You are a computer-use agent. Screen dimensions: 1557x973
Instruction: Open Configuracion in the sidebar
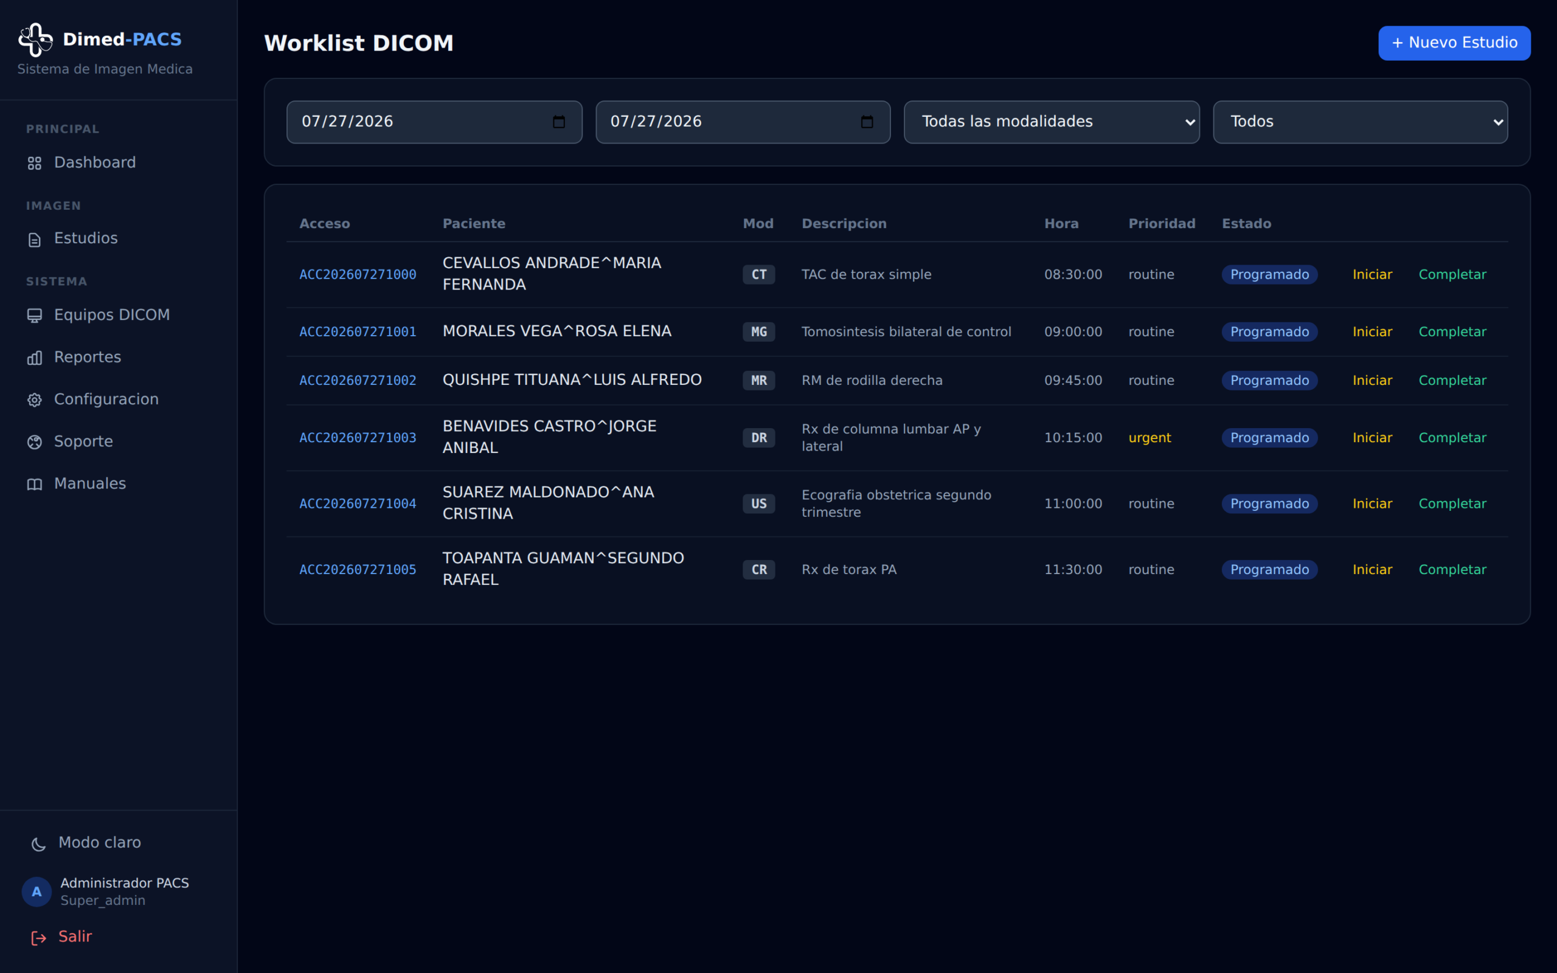tap(119, 400)
